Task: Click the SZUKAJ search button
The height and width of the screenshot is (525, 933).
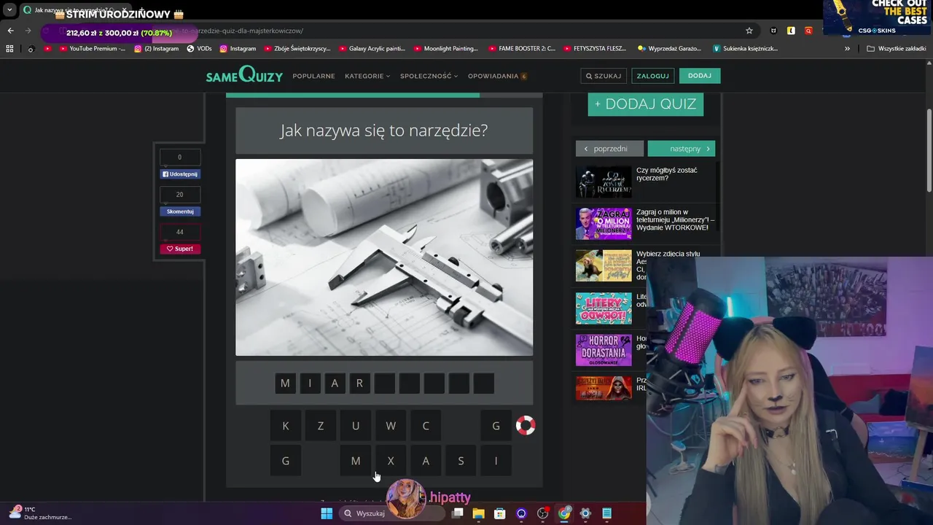Action: click(604, 76)
